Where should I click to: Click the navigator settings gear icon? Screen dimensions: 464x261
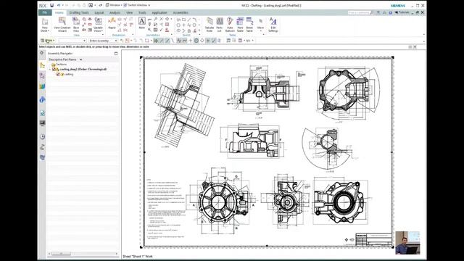42,53
